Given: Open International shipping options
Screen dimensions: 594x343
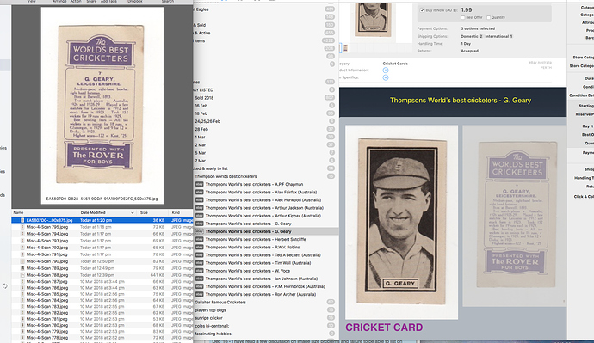Looking at the screenshot, I should (499, 36).
